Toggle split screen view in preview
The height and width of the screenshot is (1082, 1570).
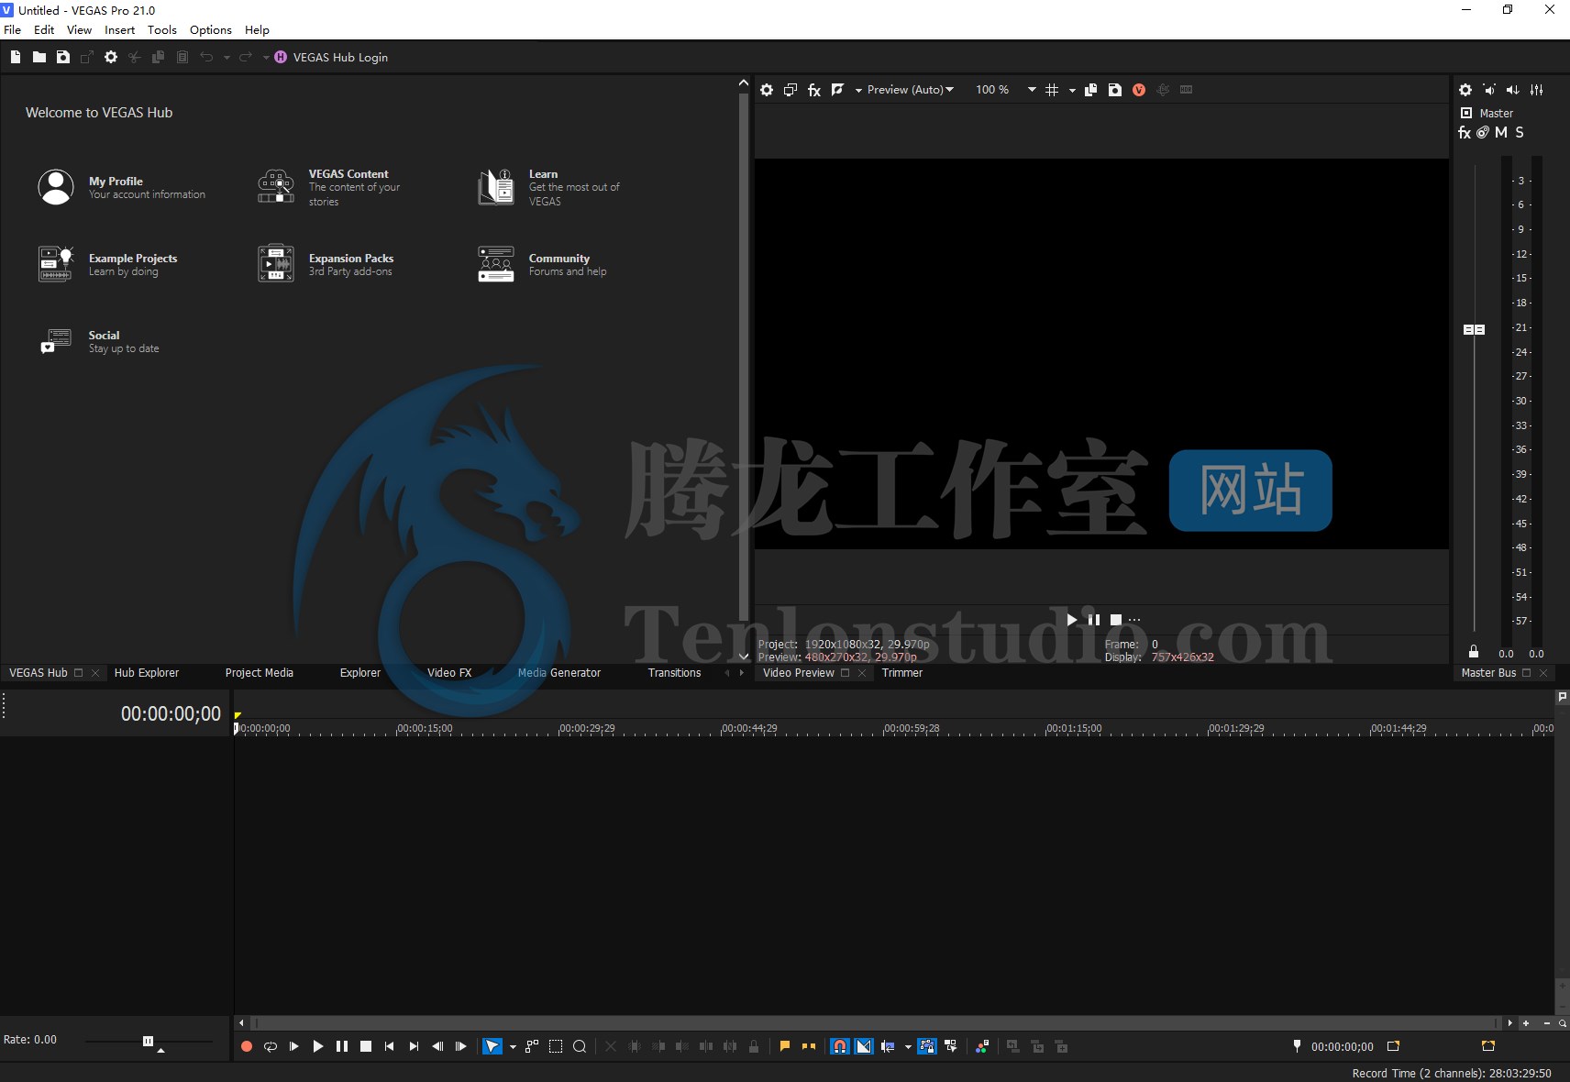pyautogui.click(x=837, y=90)
